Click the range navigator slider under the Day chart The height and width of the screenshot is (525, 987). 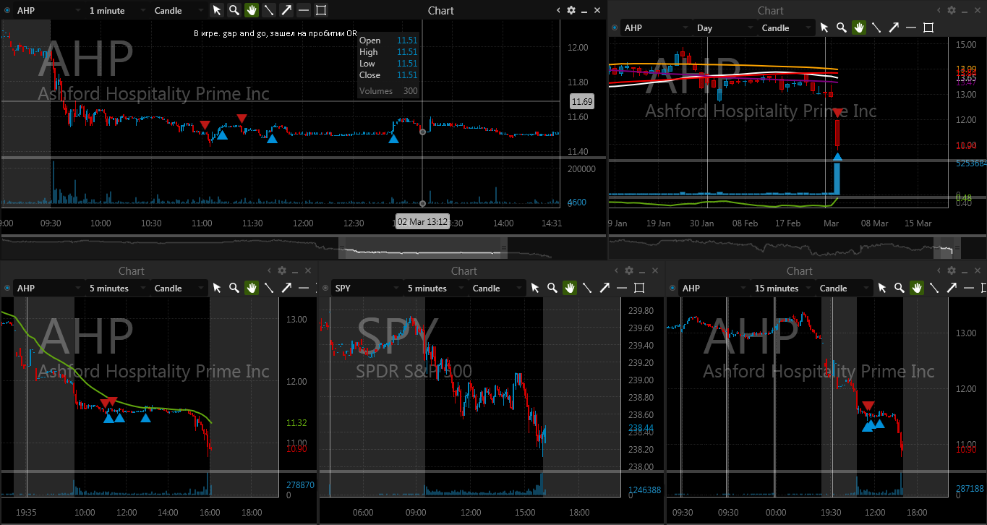pos(947,247)
